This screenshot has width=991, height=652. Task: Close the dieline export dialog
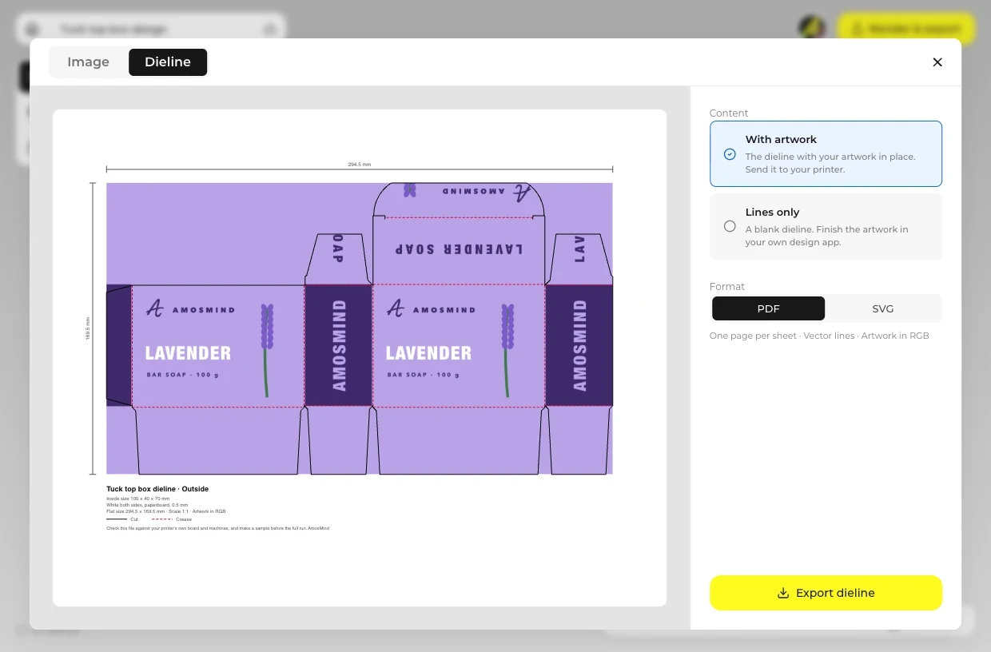pyautogui.click(x=937, y=62)
